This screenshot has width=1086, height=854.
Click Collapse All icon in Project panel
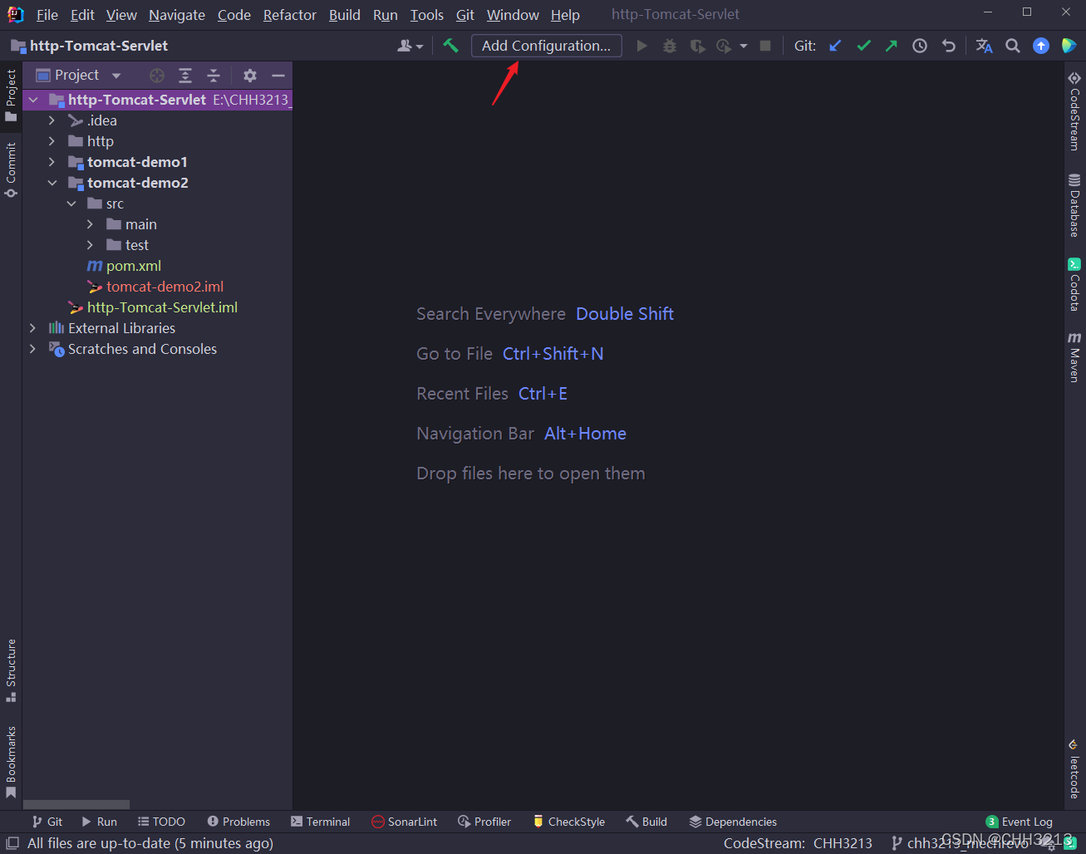[x=214, y=76]
